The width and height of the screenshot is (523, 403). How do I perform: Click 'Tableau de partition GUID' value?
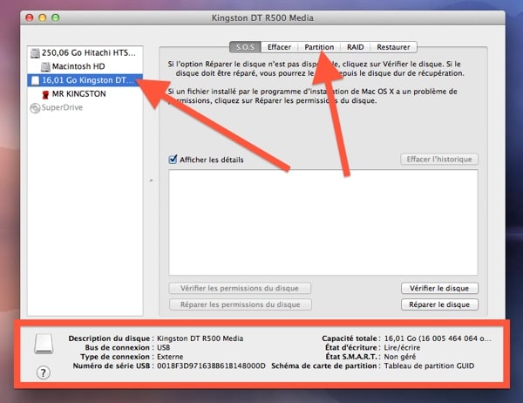click(429, 366)
